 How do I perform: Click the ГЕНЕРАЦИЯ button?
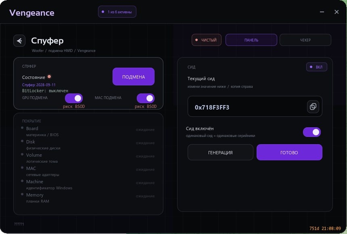point(220,152)
